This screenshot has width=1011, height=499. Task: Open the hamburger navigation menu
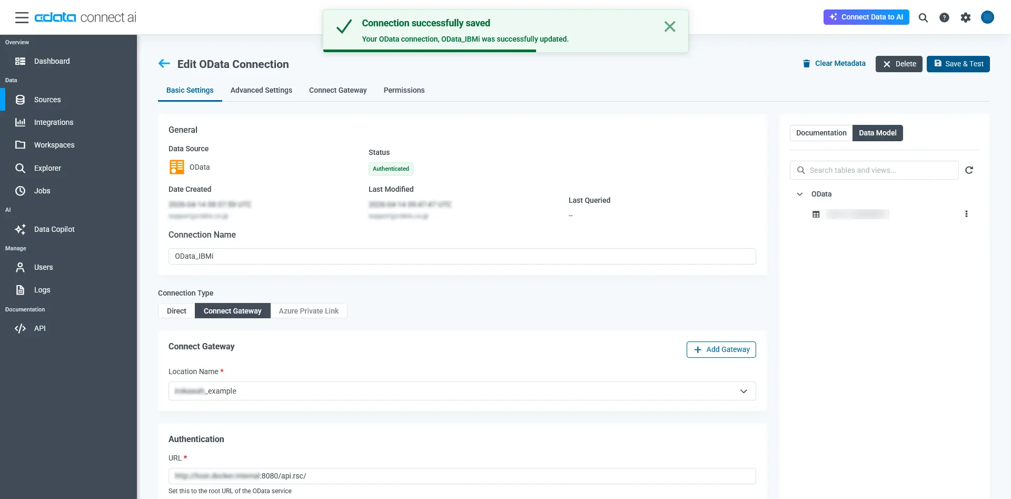pyautogui.click(x=22, y=17)
